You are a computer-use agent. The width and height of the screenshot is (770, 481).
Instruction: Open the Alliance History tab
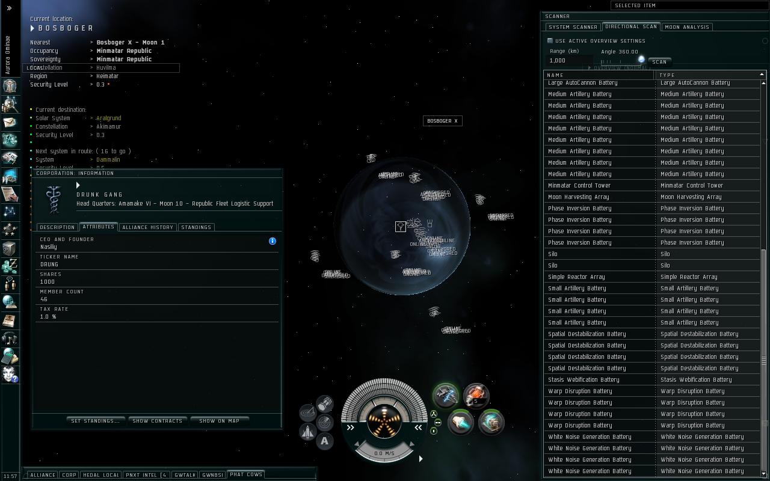tap(147, 227)
